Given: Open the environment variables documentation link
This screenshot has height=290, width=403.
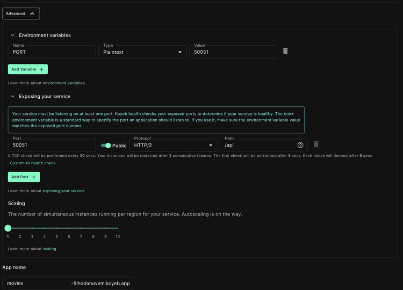Looking at the screenshot, I should (x=63, y=83).
